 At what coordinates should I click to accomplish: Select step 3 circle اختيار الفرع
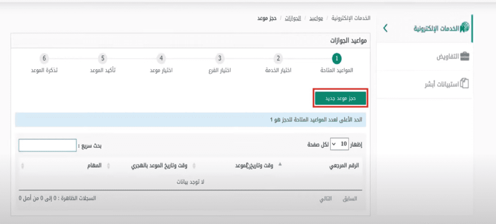tap(220, 59)
